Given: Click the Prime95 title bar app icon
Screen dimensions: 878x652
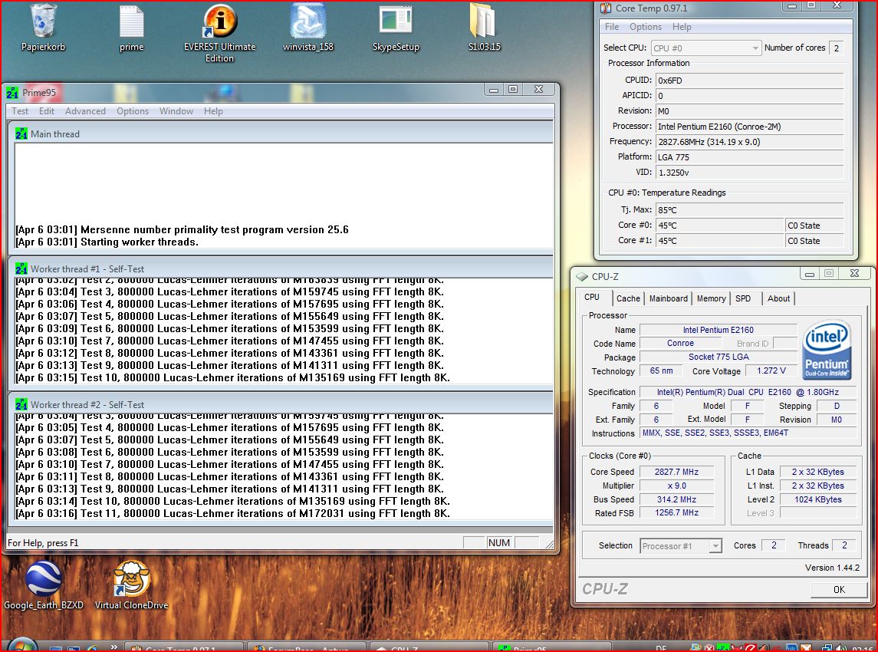Looking at the screenshot, I should 12,92.
